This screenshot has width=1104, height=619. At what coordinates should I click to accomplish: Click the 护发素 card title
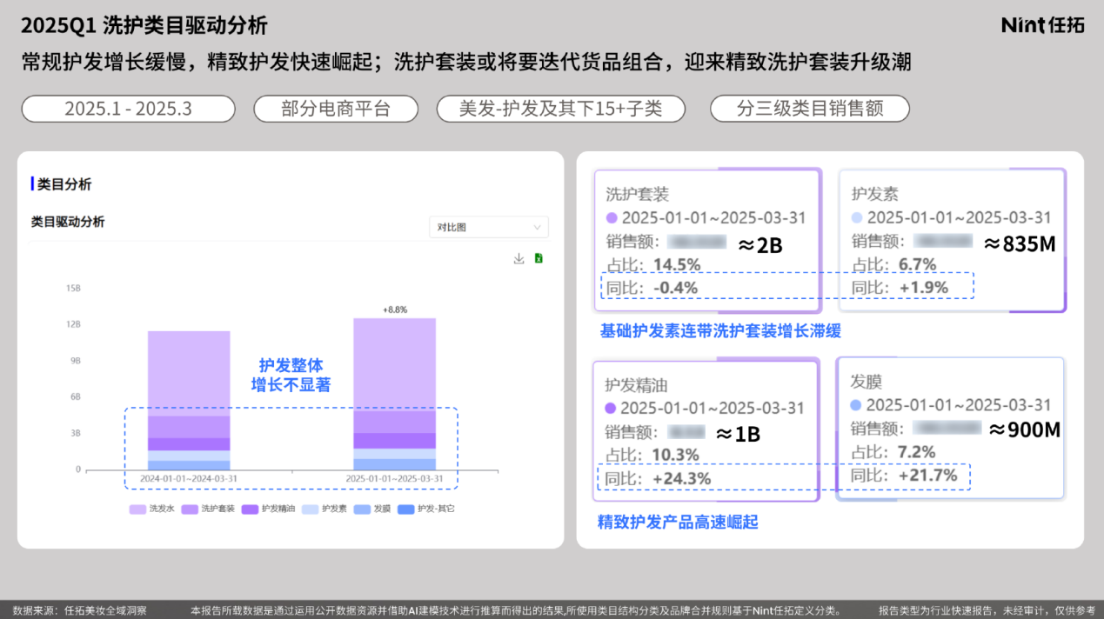[x=875, y=194]
